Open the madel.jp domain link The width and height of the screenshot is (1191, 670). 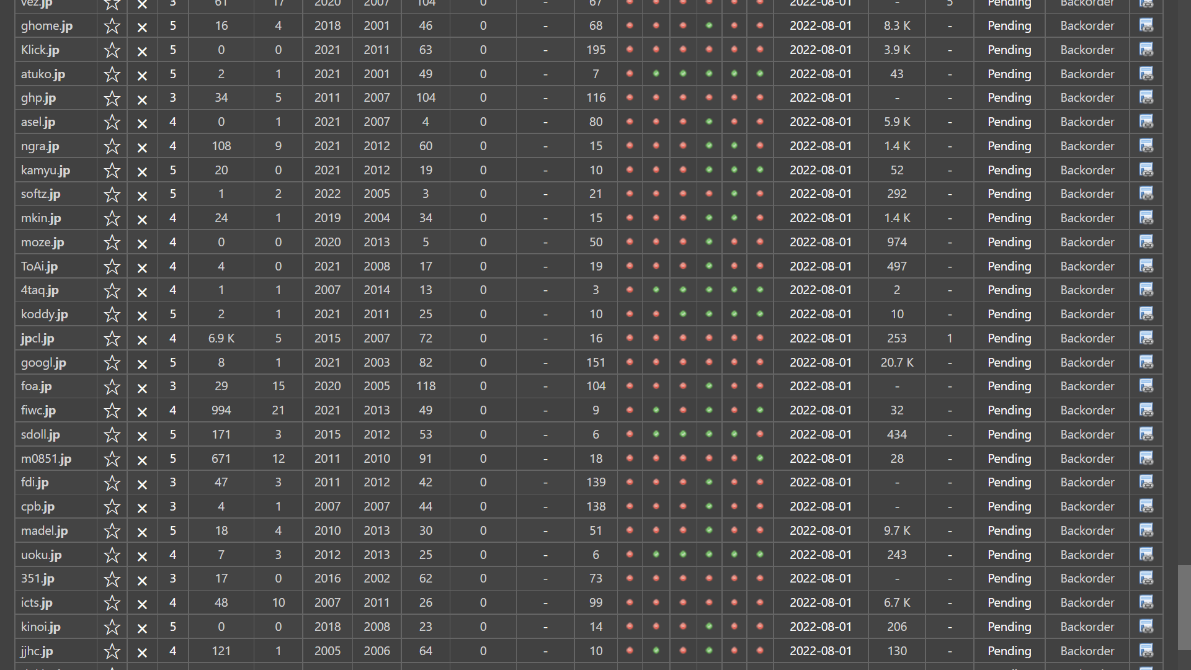[x=44, y=530]
